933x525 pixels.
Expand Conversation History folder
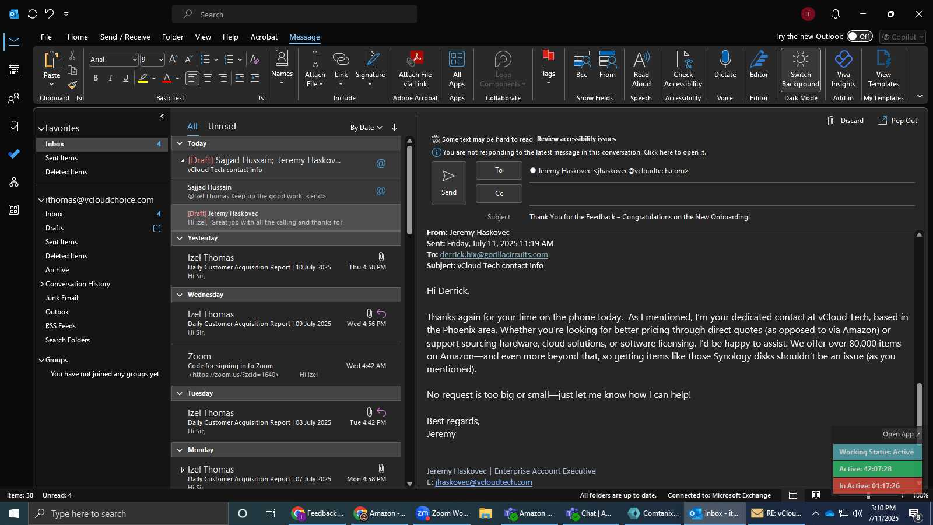coord(42,284)
